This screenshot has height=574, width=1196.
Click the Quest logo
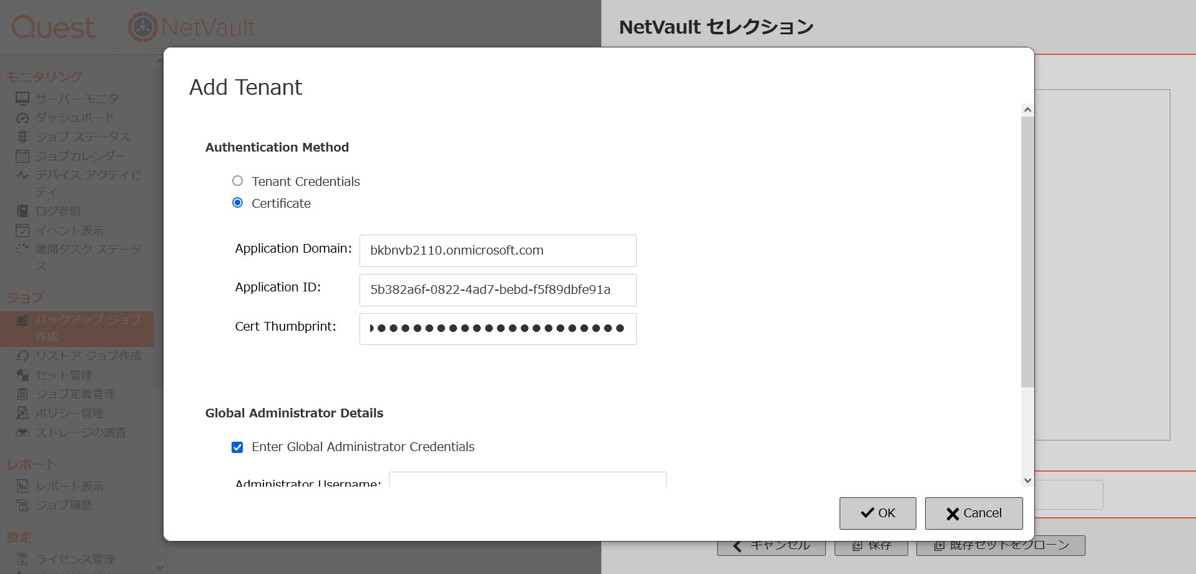[x=54, y=27]
